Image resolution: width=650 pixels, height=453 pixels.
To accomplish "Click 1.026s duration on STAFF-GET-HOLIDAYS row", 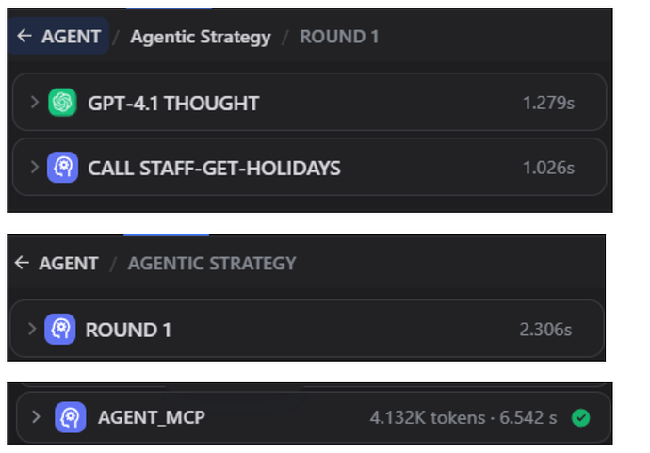I will [548, 168].
